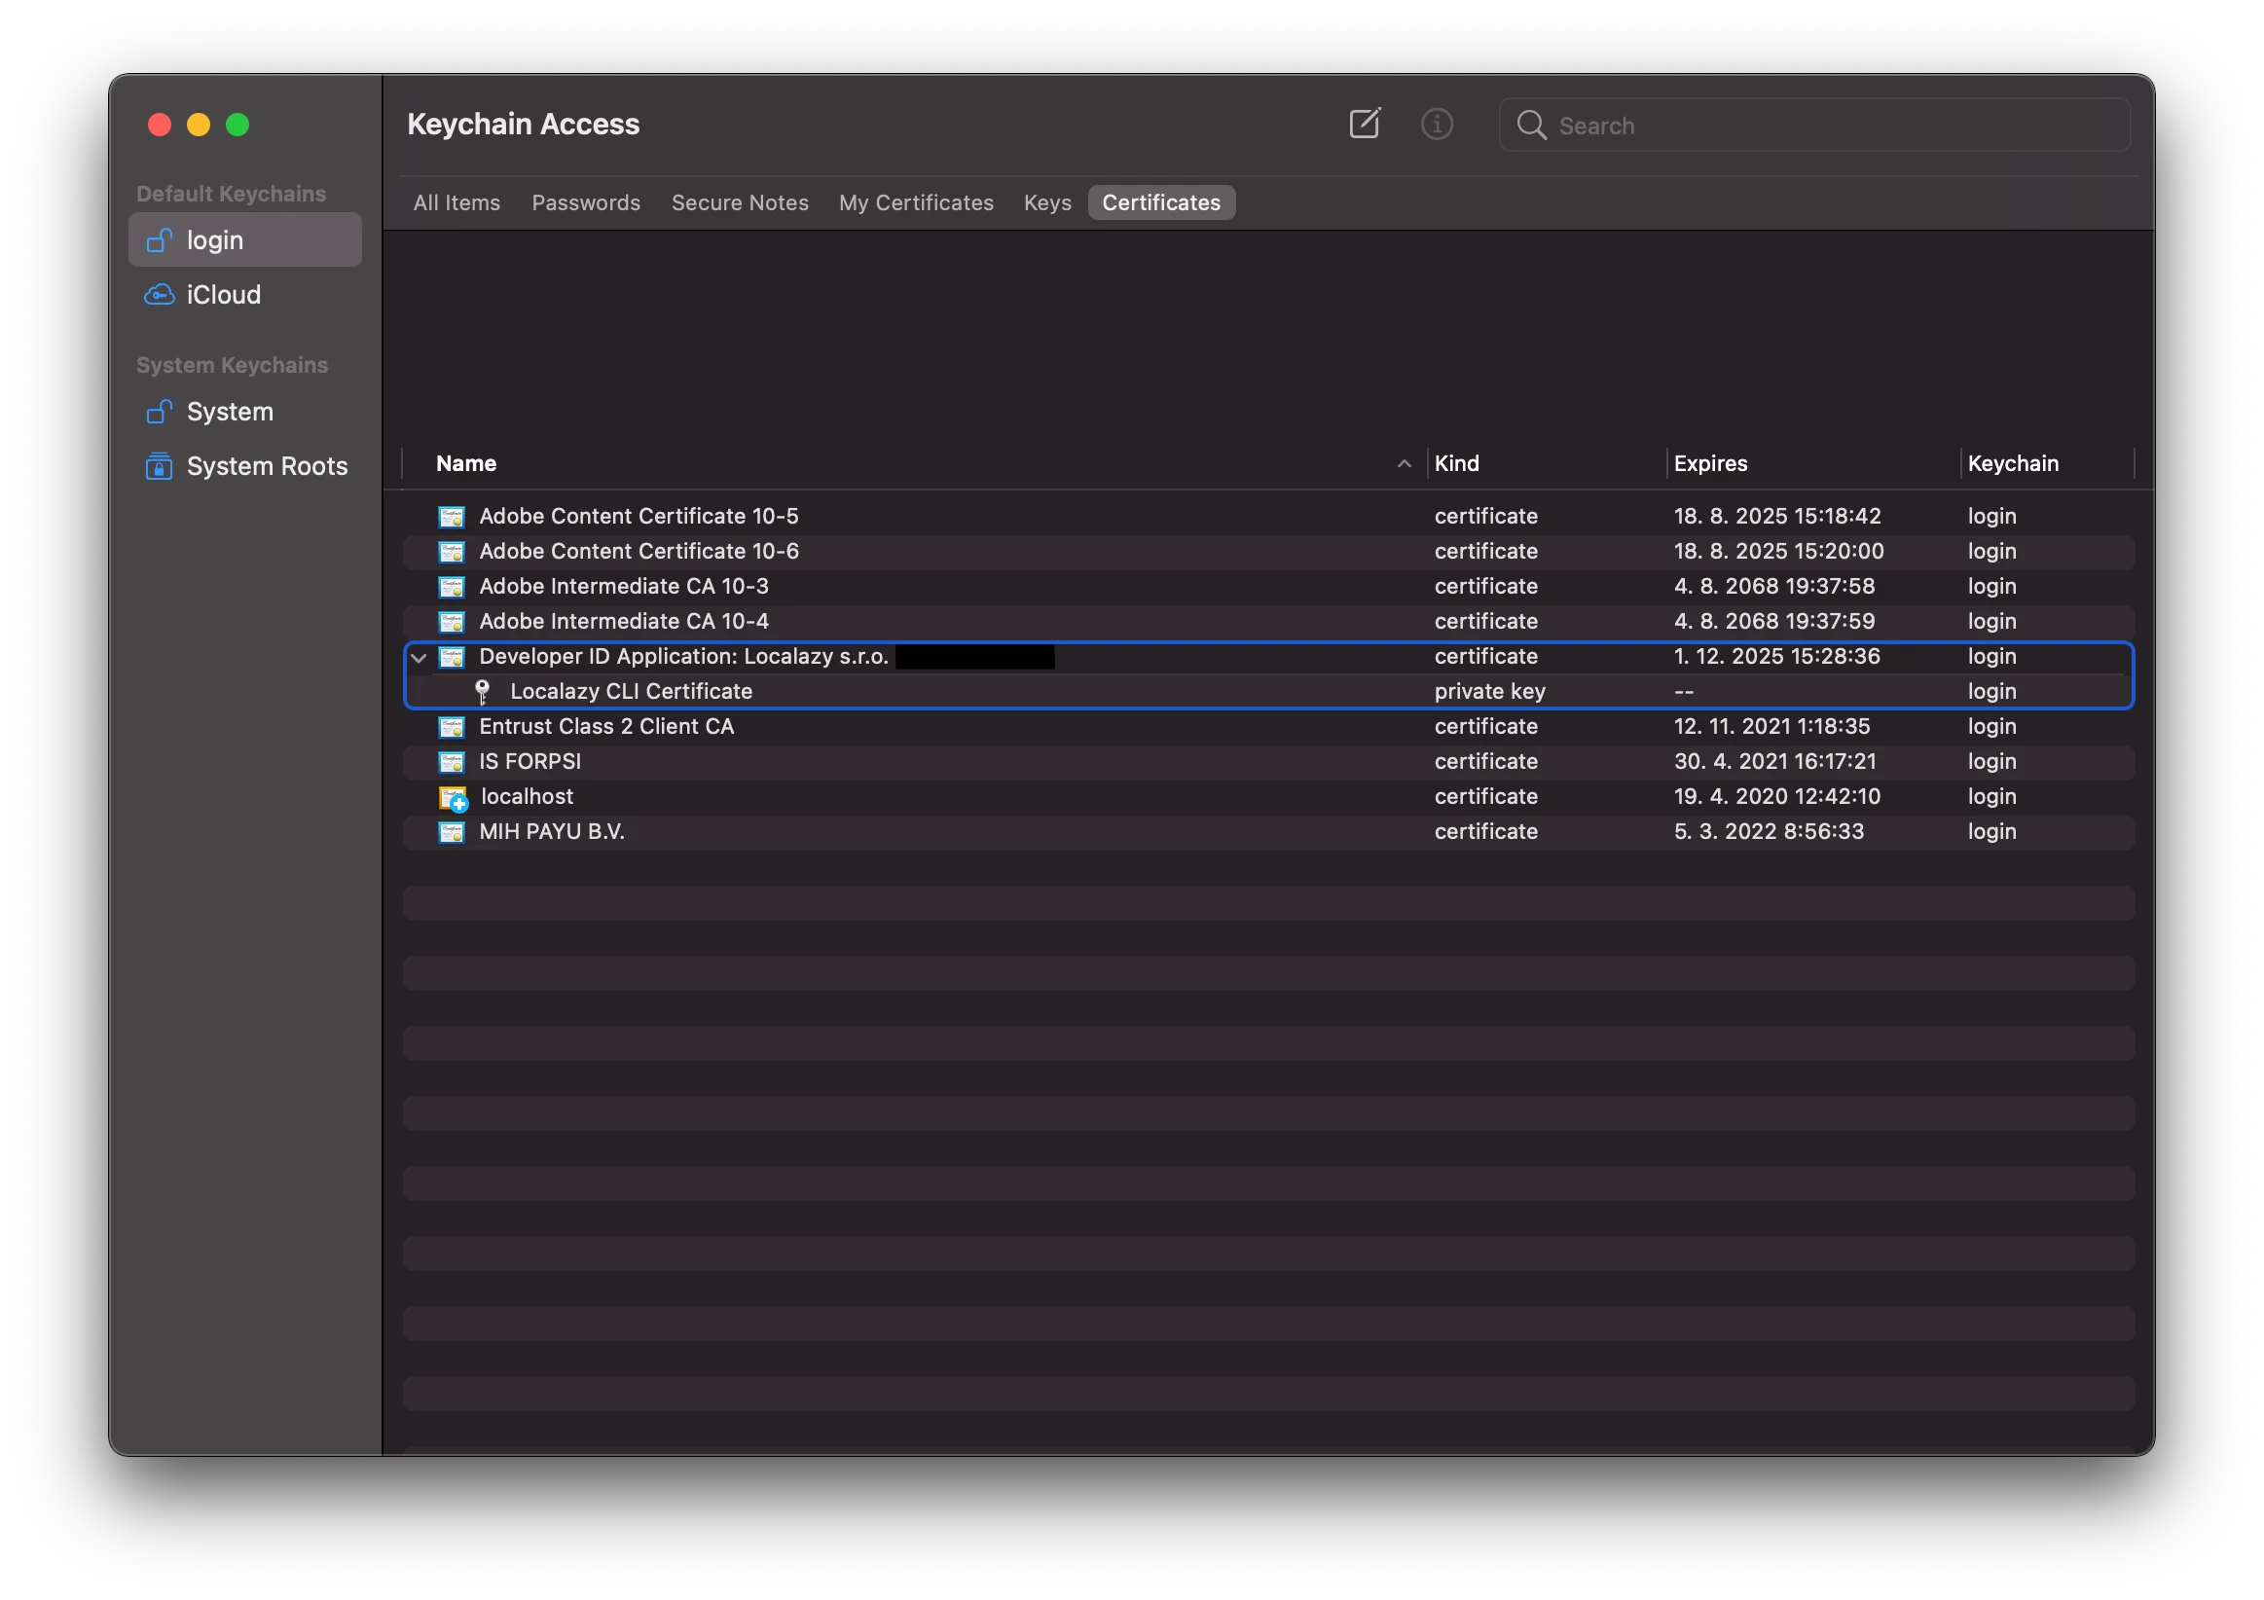This screenshot has width=2264, height=1600.
Task: Click the compose new note icon
Action: (x=1365, y=125)
